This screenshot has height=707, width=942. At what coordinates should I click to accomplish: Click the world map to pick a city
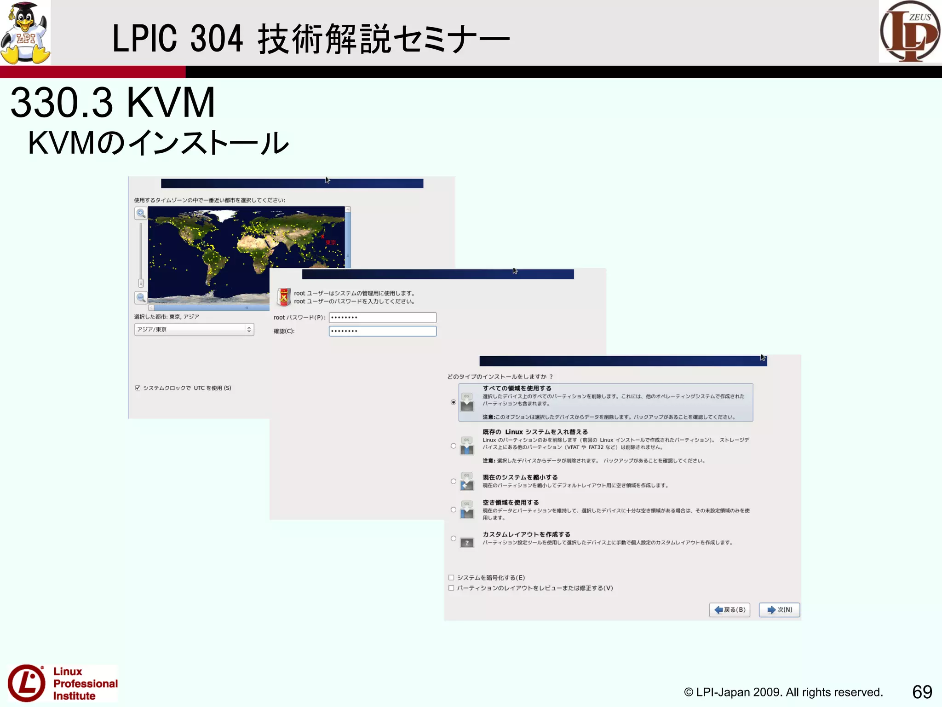pos(246,255)
